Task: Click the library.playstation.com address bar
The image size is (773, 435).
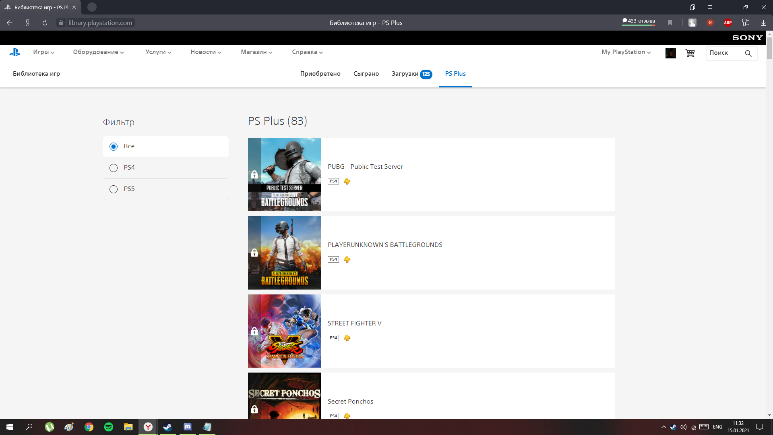Action: 100,23
